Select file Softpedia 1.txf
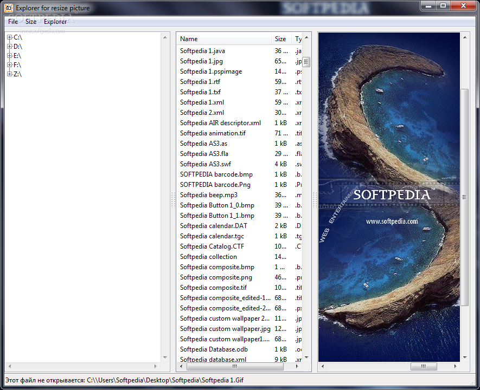The image size is (480, 390). coord(200,92)
